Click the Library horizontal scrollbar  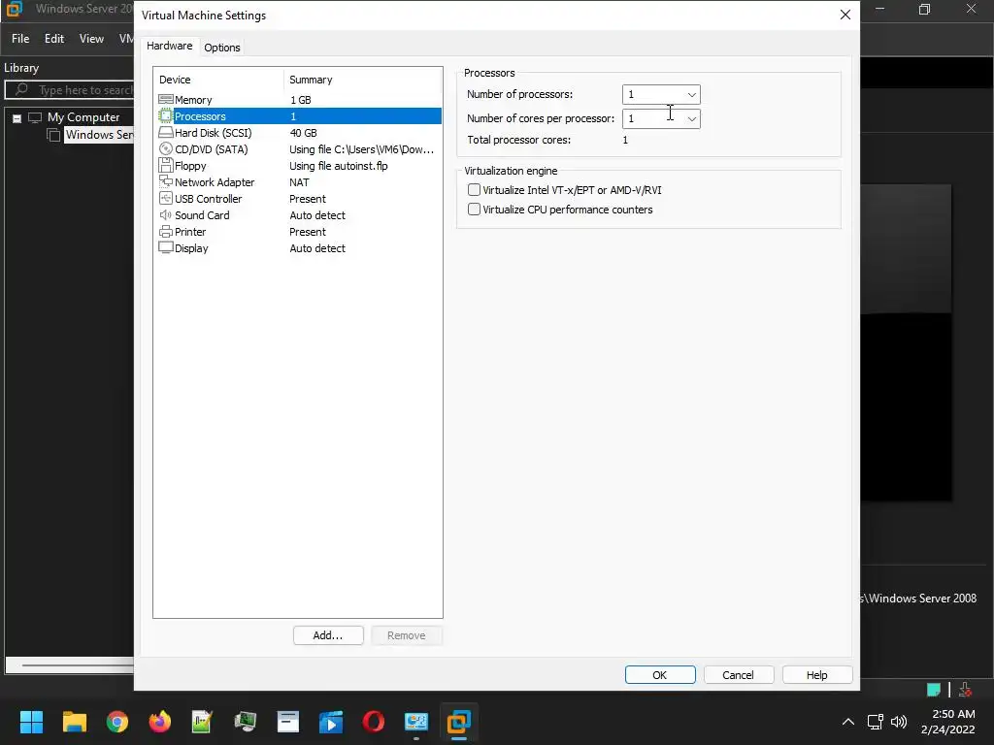tap(70, 665)
